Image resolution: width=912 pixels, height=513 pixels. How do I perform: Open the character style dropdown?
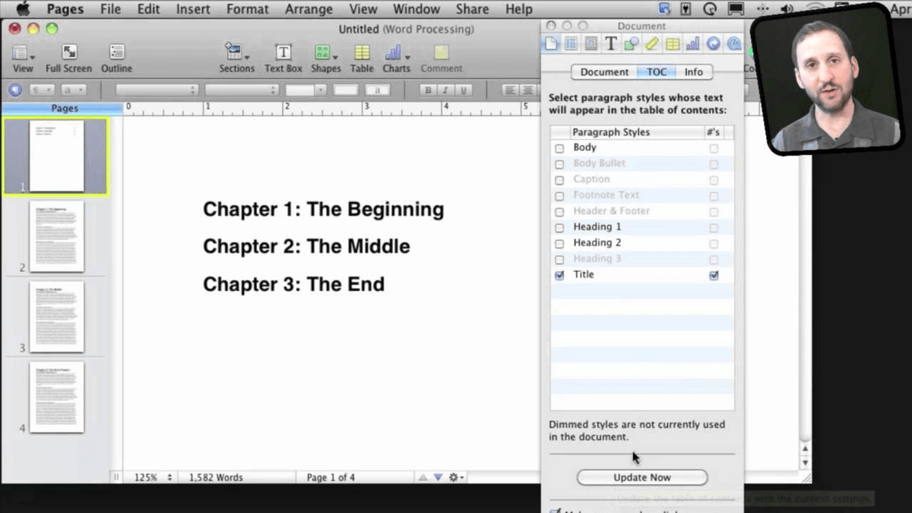tap(74, 90)
